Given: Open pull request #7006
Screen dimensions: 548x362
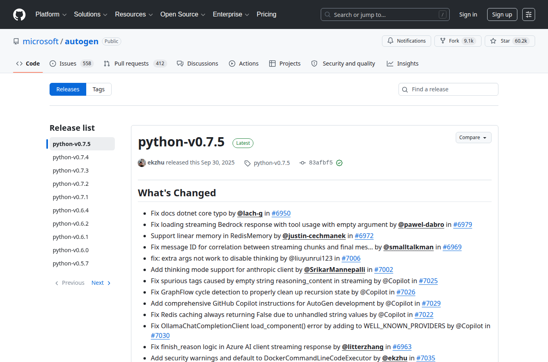Looking at the screenshot, I should tap(351, 259).
